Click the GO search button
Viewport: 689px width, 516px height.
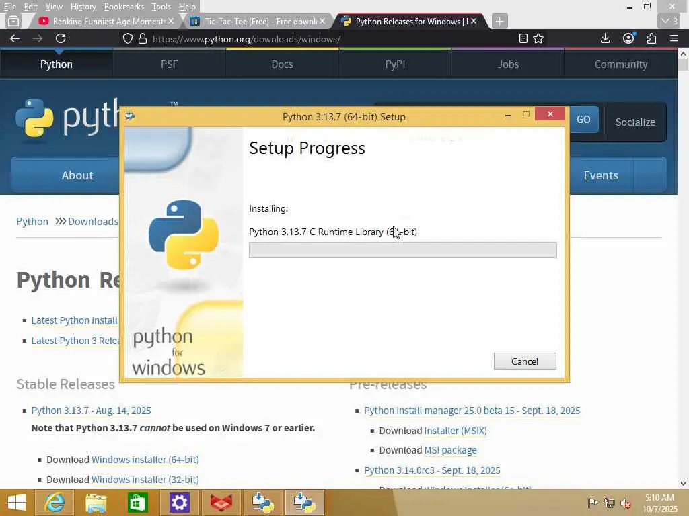[x=583, y=120]
